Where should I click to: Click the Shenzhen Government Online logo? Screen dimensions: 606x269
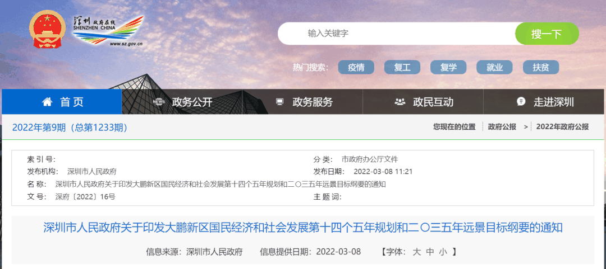tap(108, 30)
